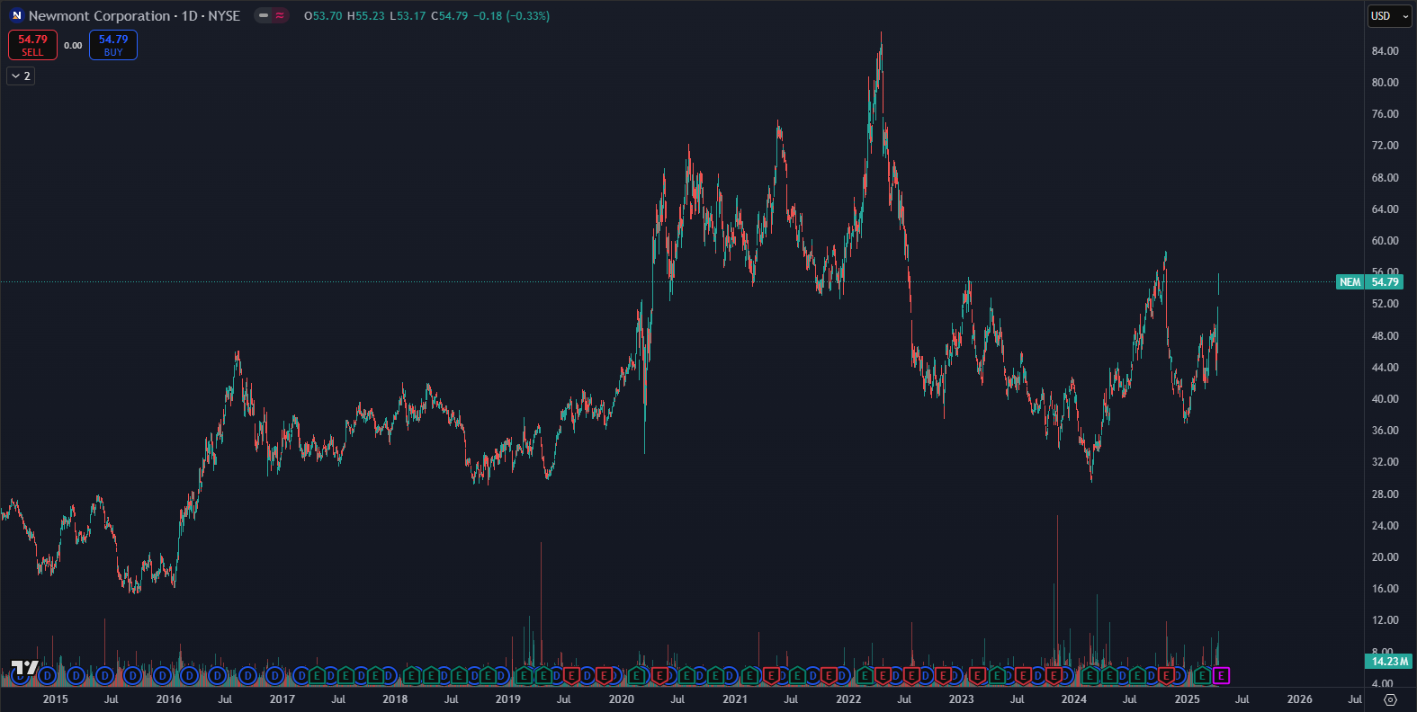The image size is (1417, 712).
Task: Click the 68.00 price axis label
Action: click(x=1385, y=178)
